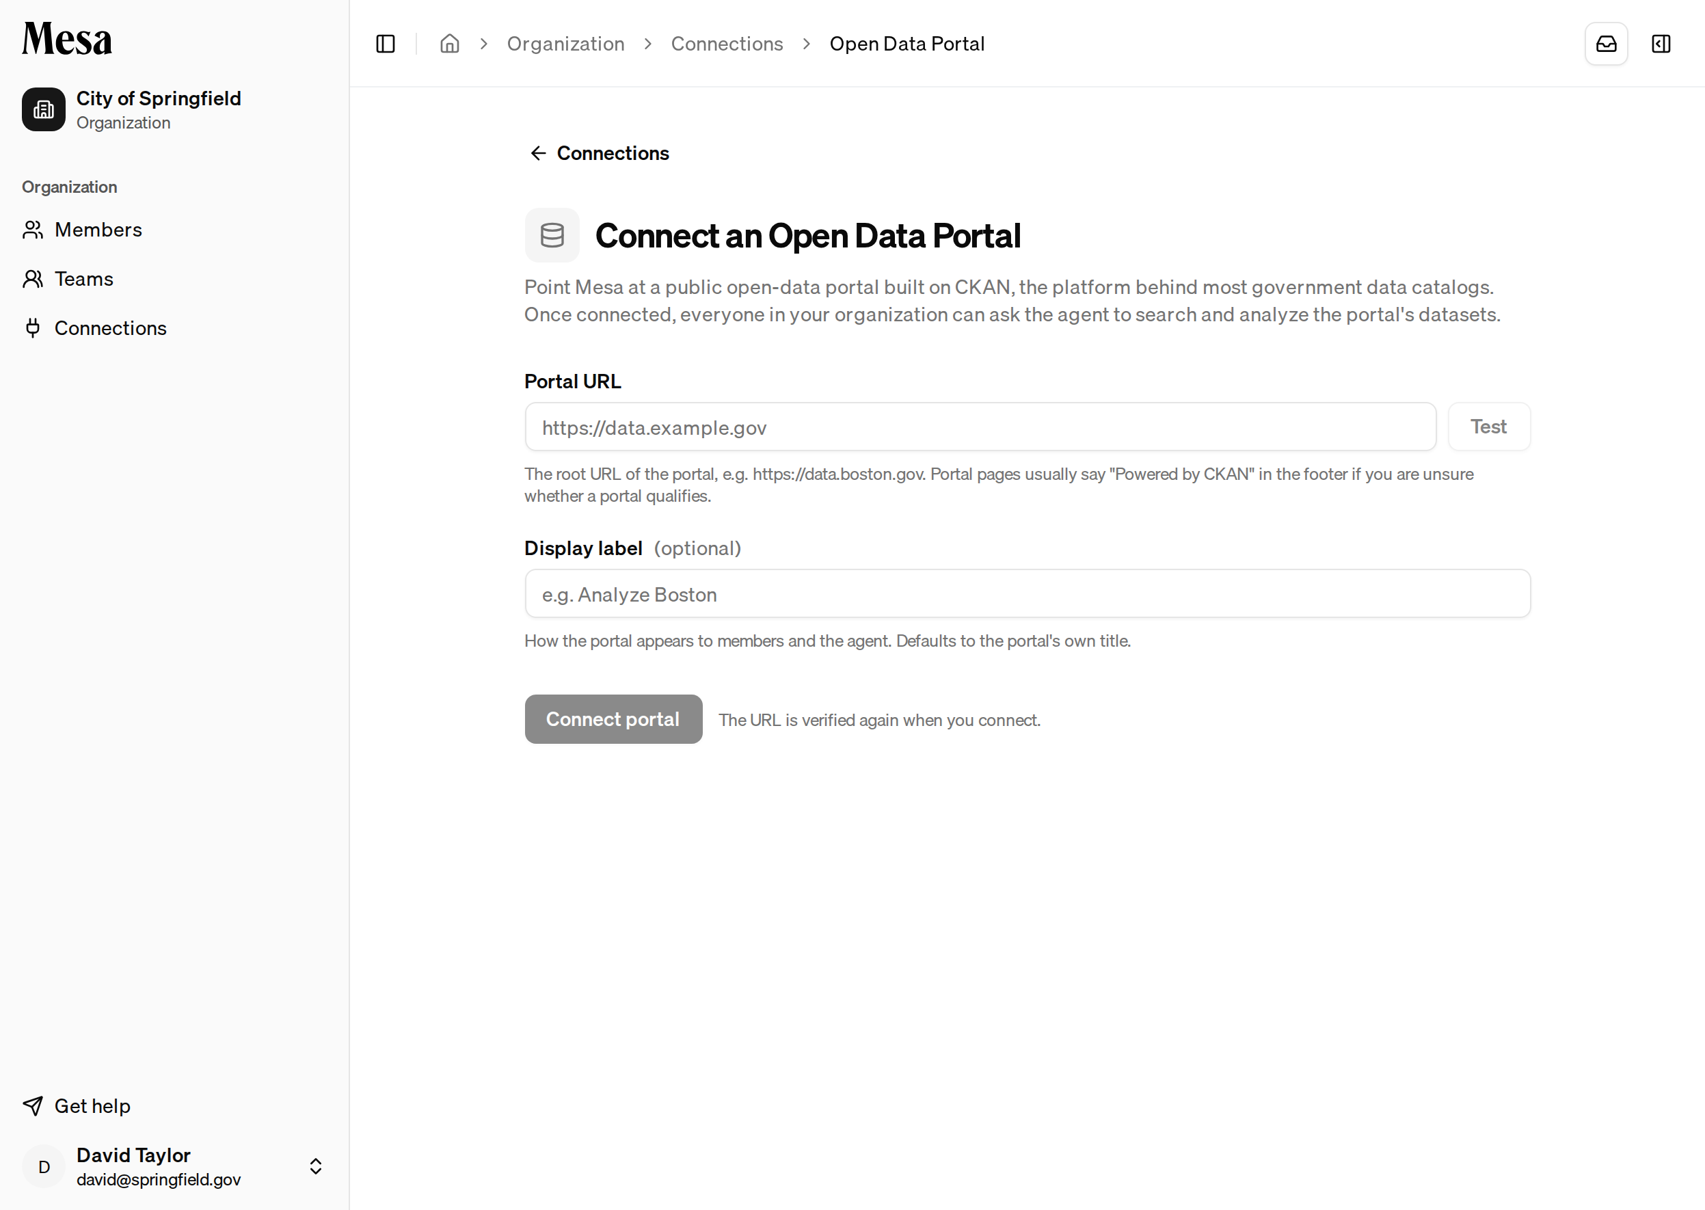Image resolution: width=1705 pixels, height=1210 pixels.
Task: Collapse the right side panel icon
Action: coord(1661,44)
